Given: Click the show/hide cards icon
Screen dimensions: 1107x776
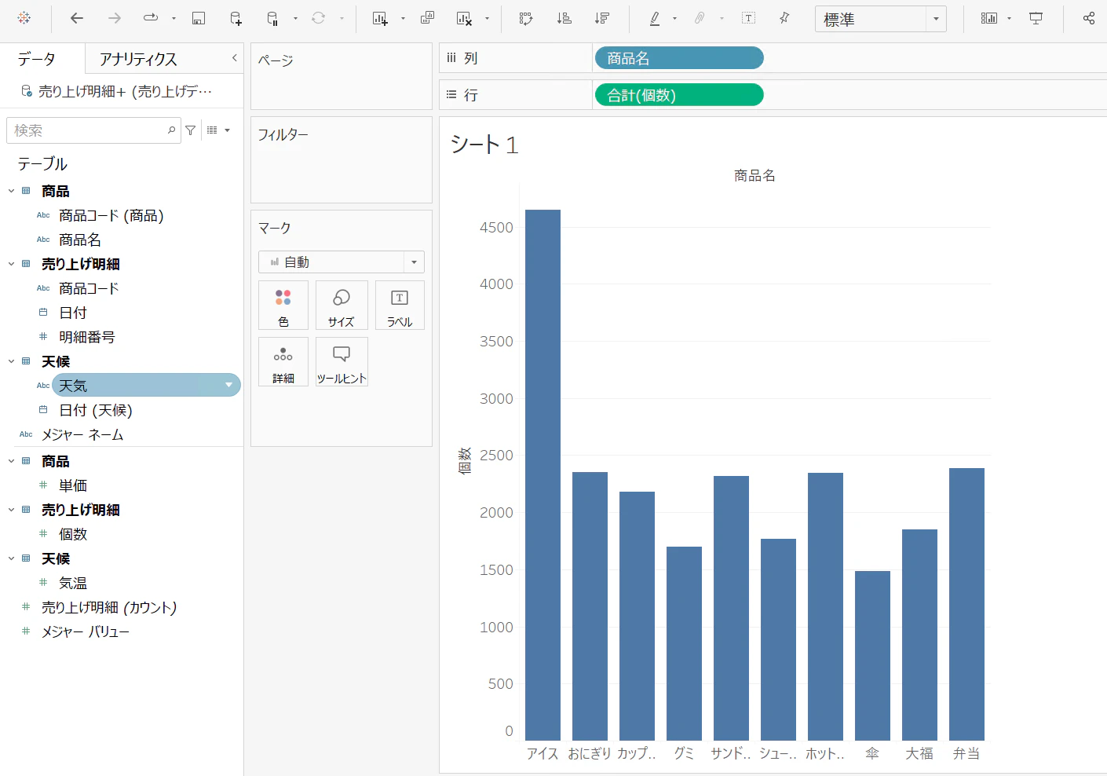Looking at the screenshot, I should pos(989,18).
